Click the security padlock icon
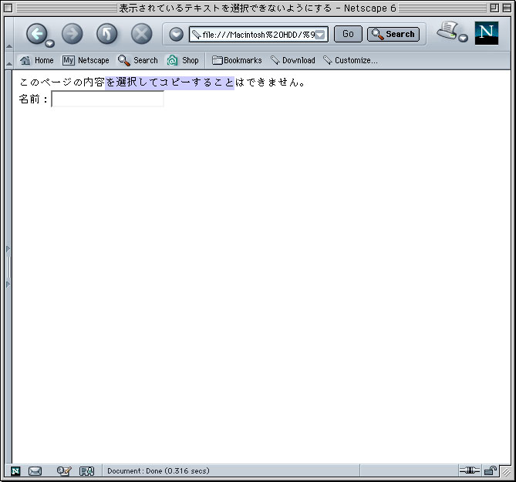The height and width of the screenshot is (482, 516). pos(491,470)
